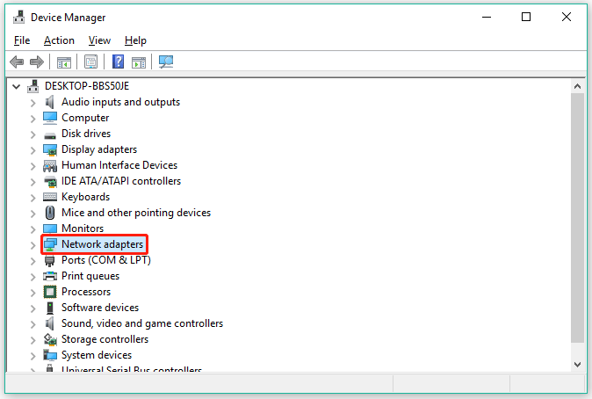Select Mice and other pointing devices
This screenshot has width=592, height=399.
[x=135, y=213]
